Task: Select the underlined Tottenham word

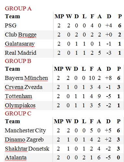Action: [x=19, y=96]
